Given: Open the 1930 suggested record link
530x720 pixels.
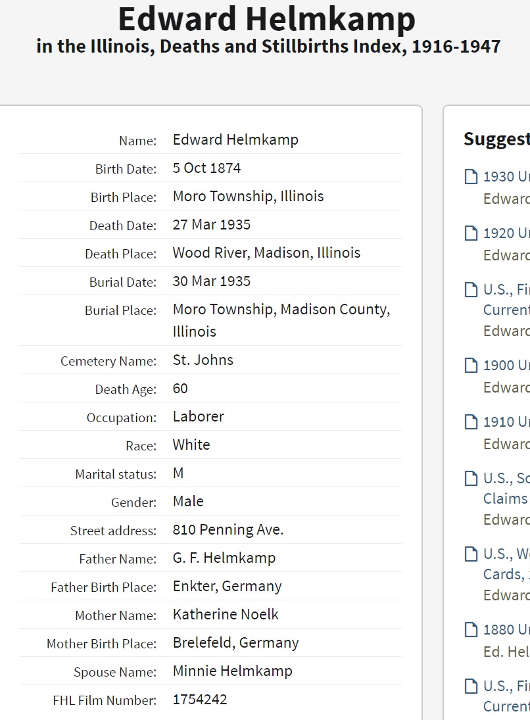Looking at the screenshot, I should tap(506, 176).
